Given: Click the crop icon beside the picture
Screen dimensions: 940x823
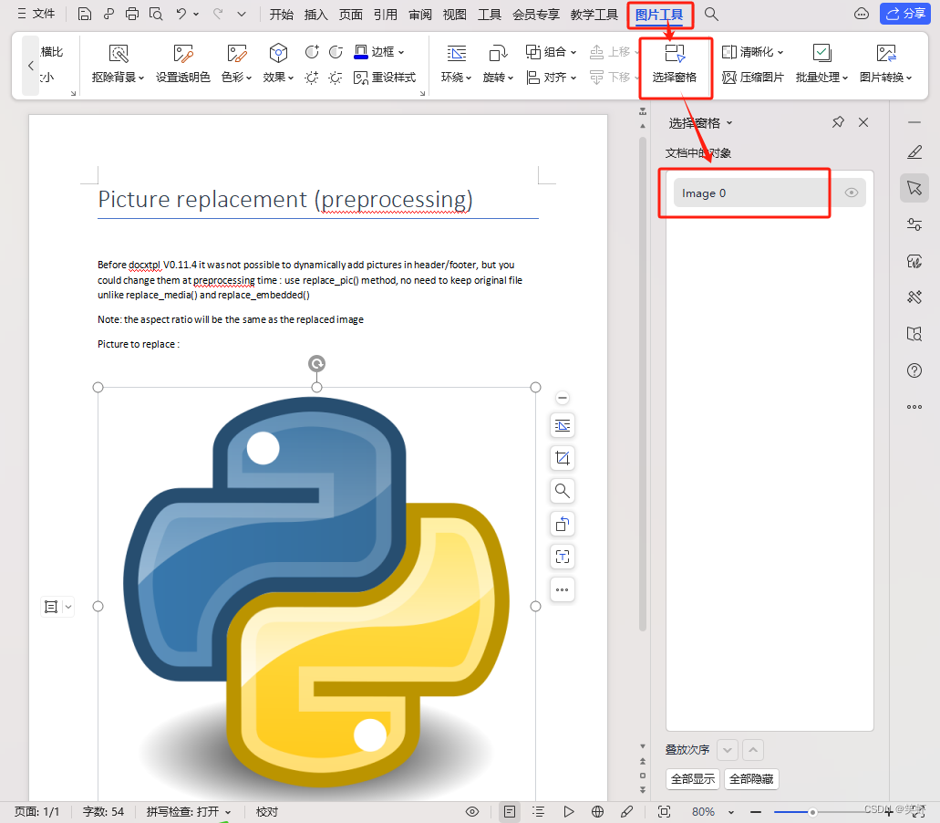Looking at the screenshot, I should [563, 458].
